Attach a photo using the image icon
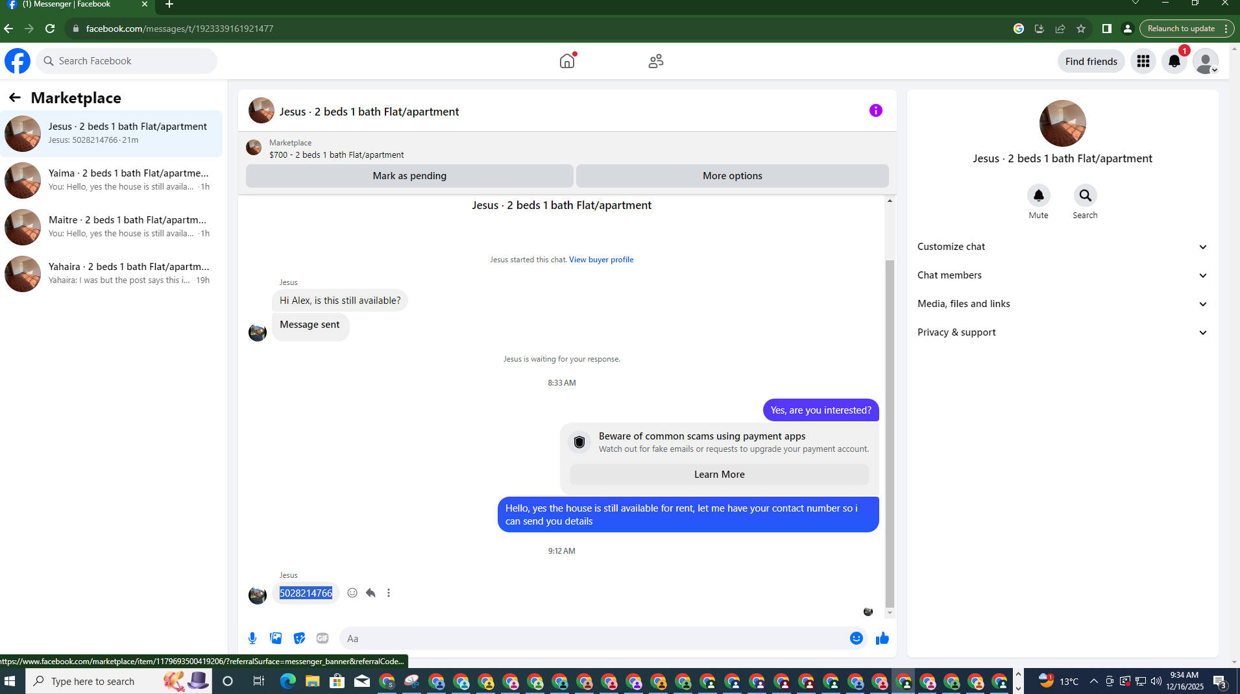This screenshot has height=694, width=1240. (276, 638)
